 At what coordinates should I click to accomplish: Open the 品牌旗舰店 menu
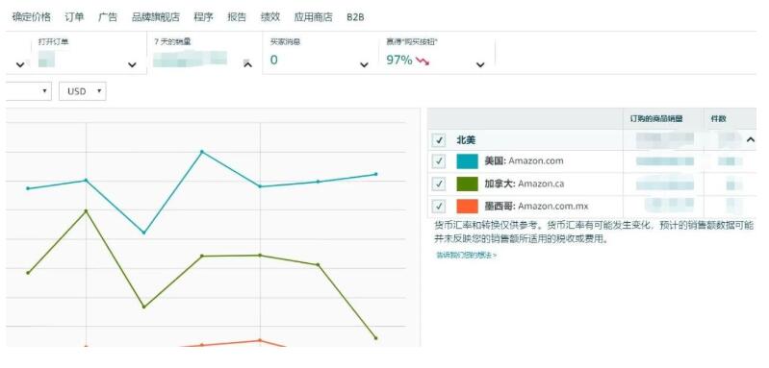tap(156, 17)
